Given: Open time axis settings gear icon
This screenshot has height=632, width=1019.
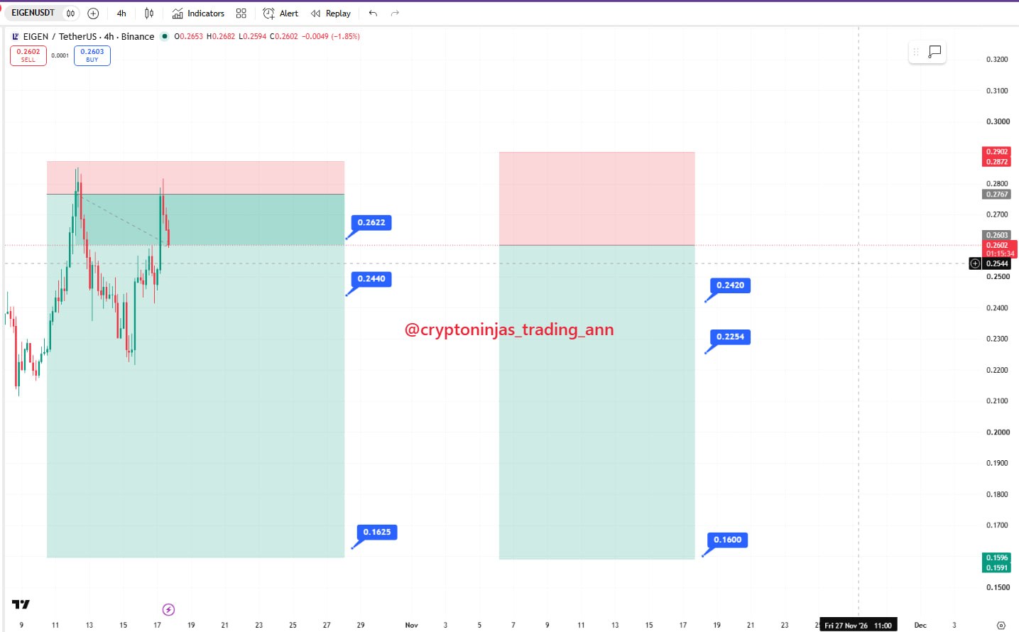Looking at the screenshot, I should click(1001, 625).
